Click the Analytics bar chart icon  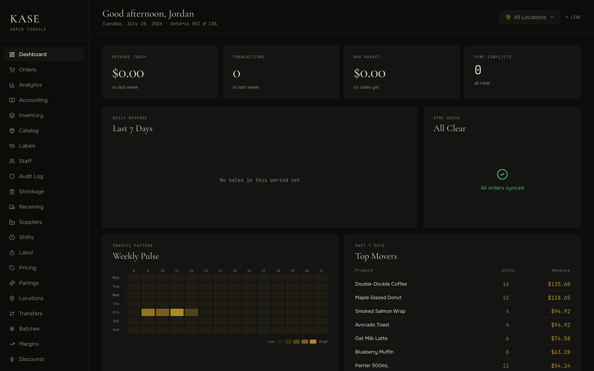(x=12, y=85)
